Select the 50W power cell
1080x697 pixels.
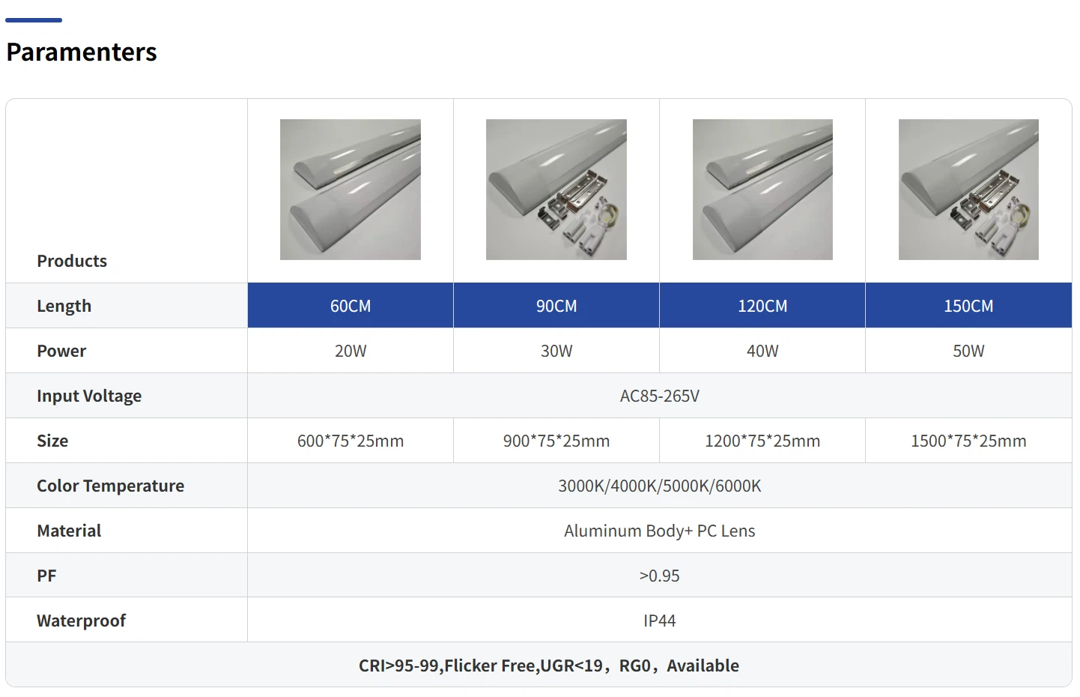(968, 351)
